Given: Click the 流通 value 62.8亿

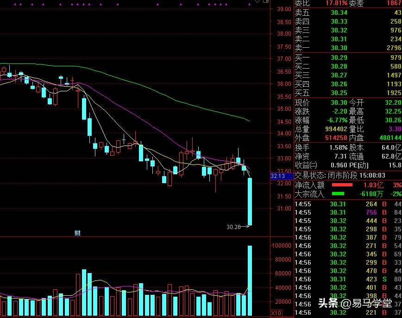Looking at the screenshot, I should (391, 156).
